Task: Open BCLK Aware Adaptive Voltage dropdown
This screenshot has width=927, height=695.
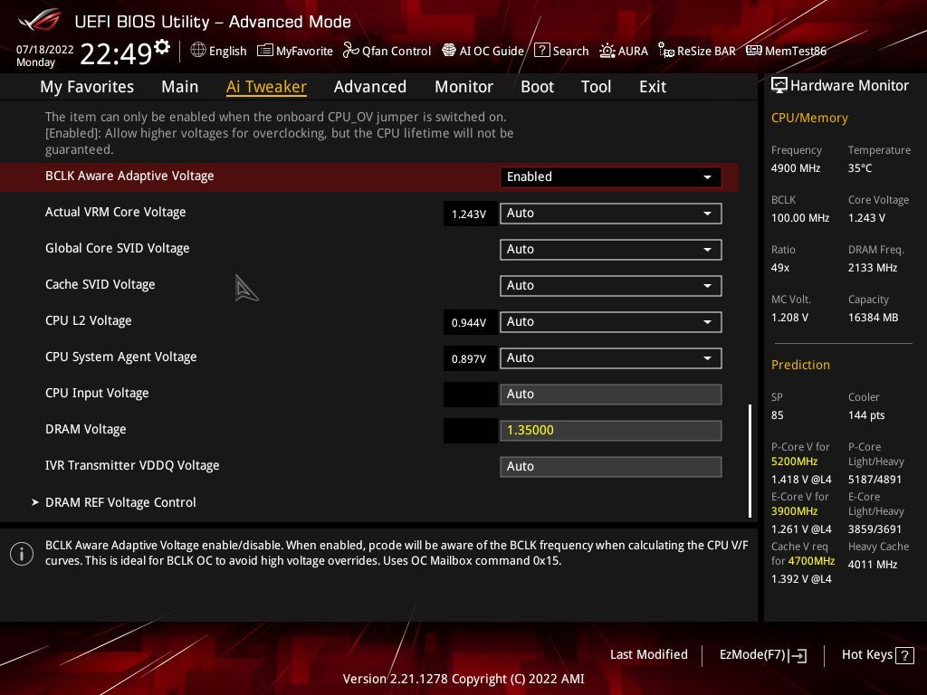Action: coord(610,176)
